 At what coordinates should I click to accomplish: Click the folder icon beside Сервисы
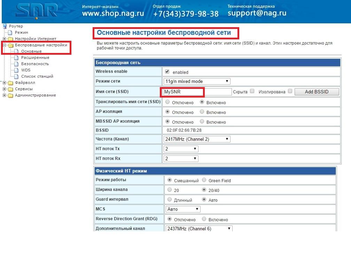(10, 89)
